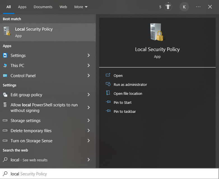219x179 pixels.
Task: Expand the PowerShell scripts result chevron
Action: (x=88, y=107)
